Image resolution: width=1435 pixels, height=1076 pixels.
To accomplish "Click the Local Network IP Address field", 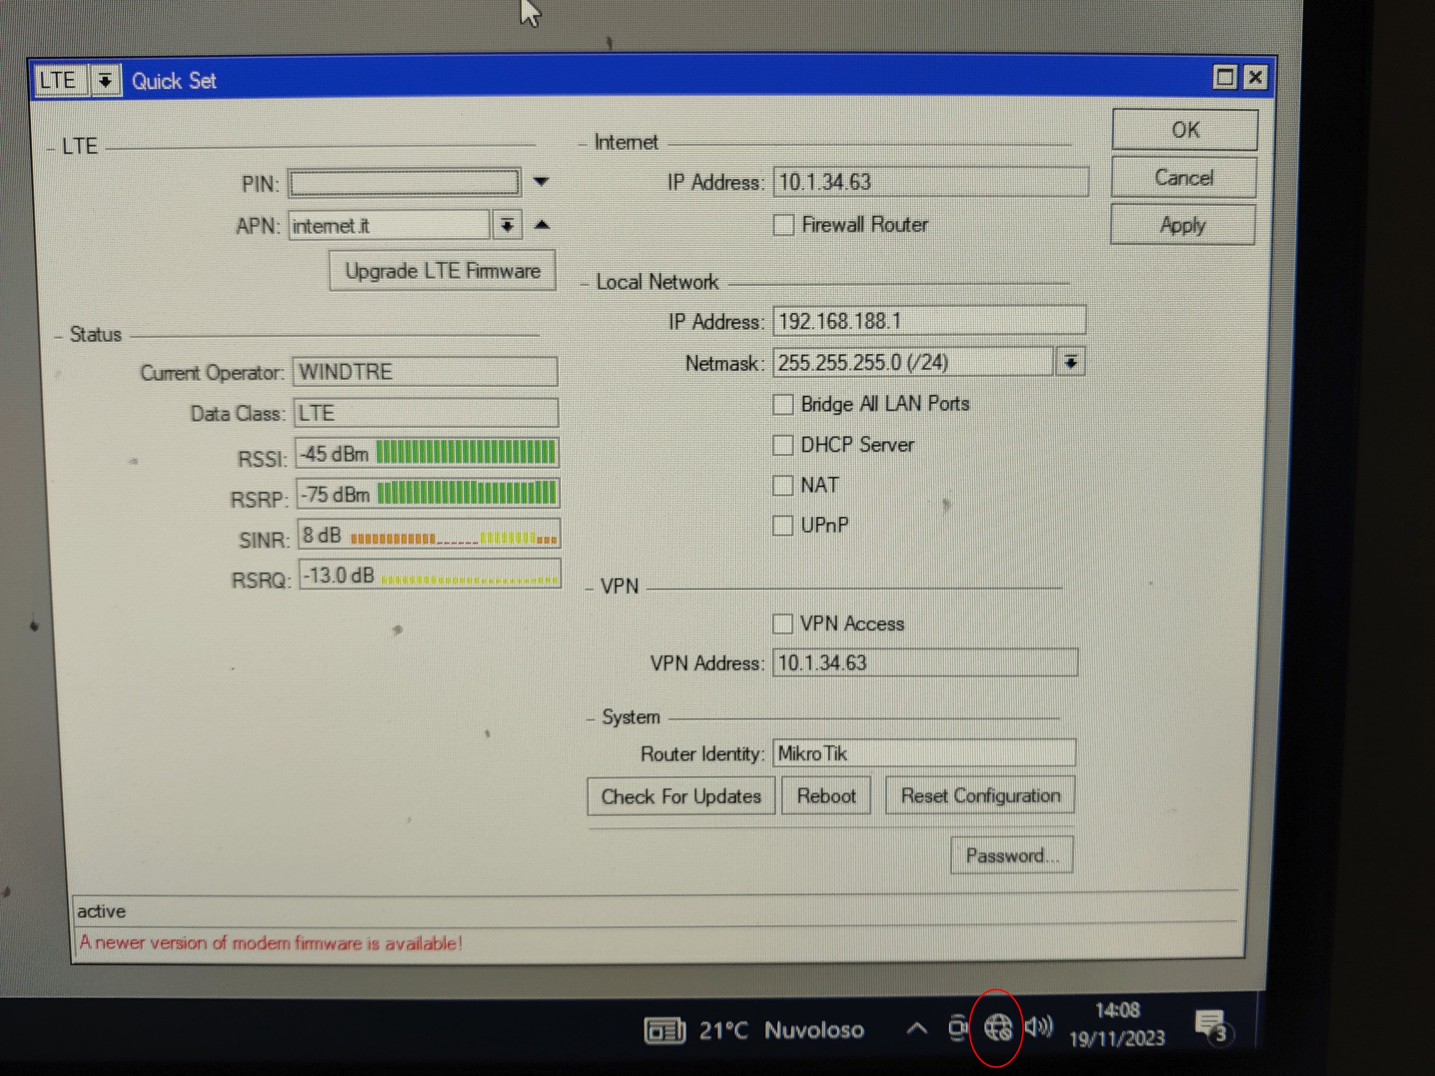I will pos(929,321).
